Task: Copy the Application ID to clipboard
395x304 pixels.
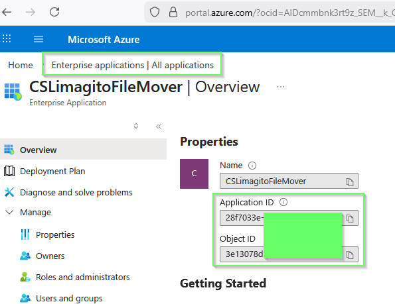Action: tap(350, 219)
